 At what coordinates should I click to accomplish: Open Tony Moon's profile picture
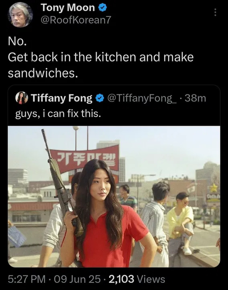tap(20, 15)
